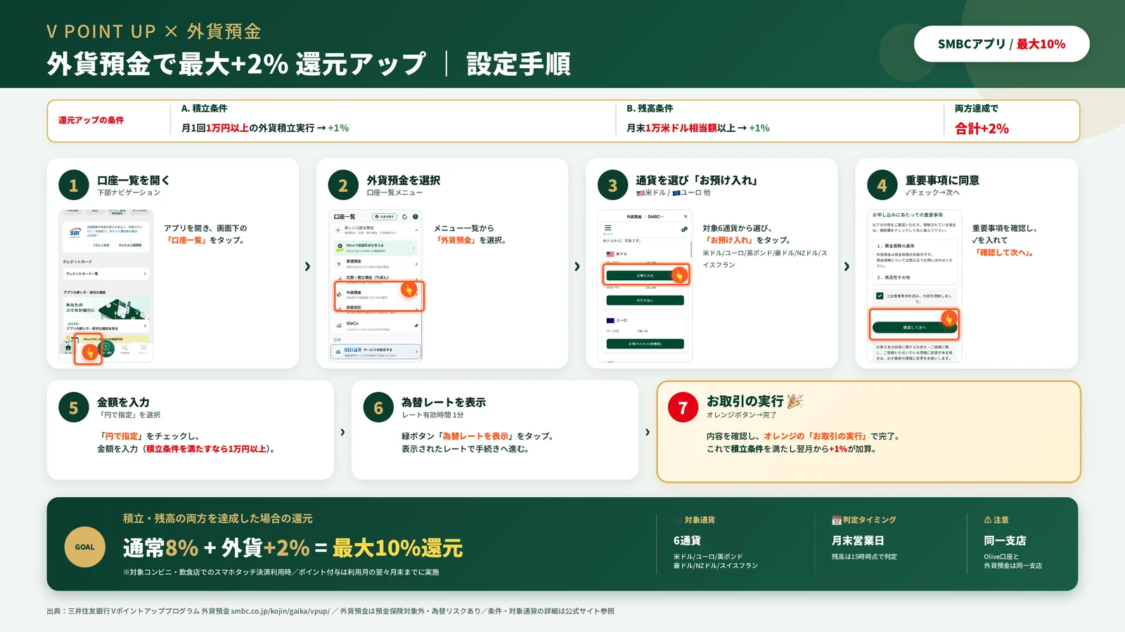The width and height of the screenshot is (1125, 632).
Task: Click the あなたのスマホが銀行に banner thumbnail
Action: pyautogui.click(x=106, y=308)
